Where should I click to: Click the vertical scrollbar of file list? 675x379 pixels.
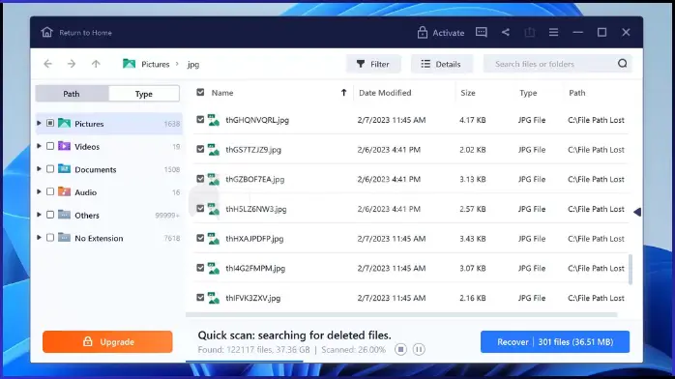click(631, 270)
